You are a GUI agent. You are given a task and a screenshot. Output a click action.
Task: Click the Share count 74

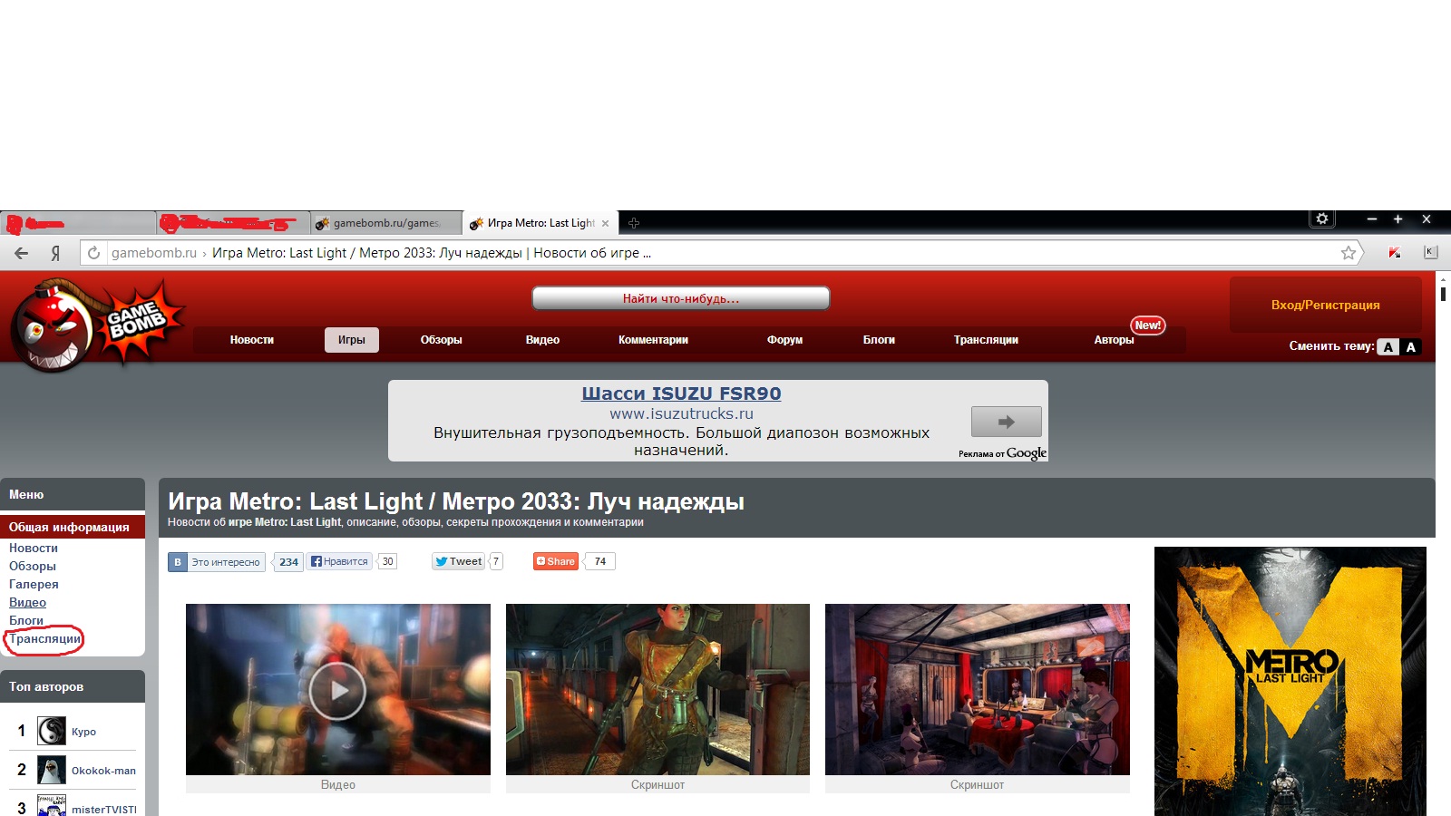click(599, 561)
